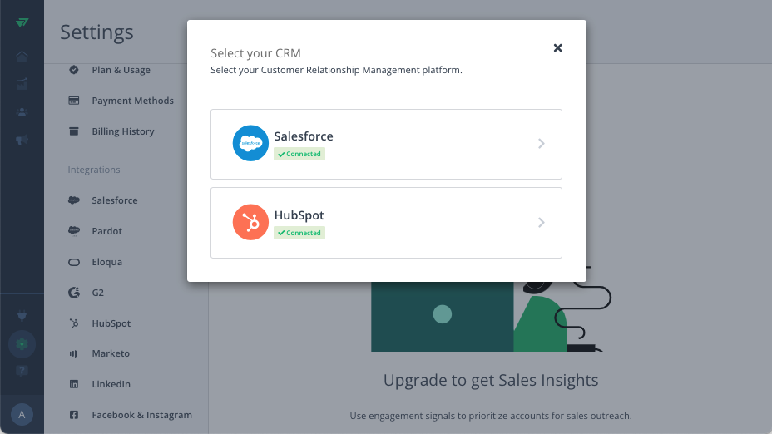772x434 pixels.
Task: Click the Salesforce cloud logo in dialog
Action: [250, 143]
